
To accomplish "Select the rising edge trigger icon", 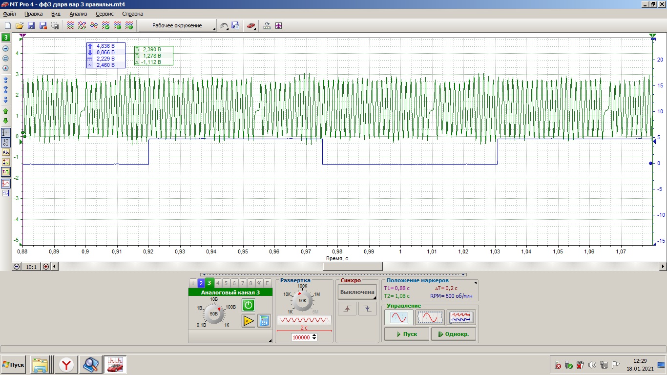I will 347,309.
